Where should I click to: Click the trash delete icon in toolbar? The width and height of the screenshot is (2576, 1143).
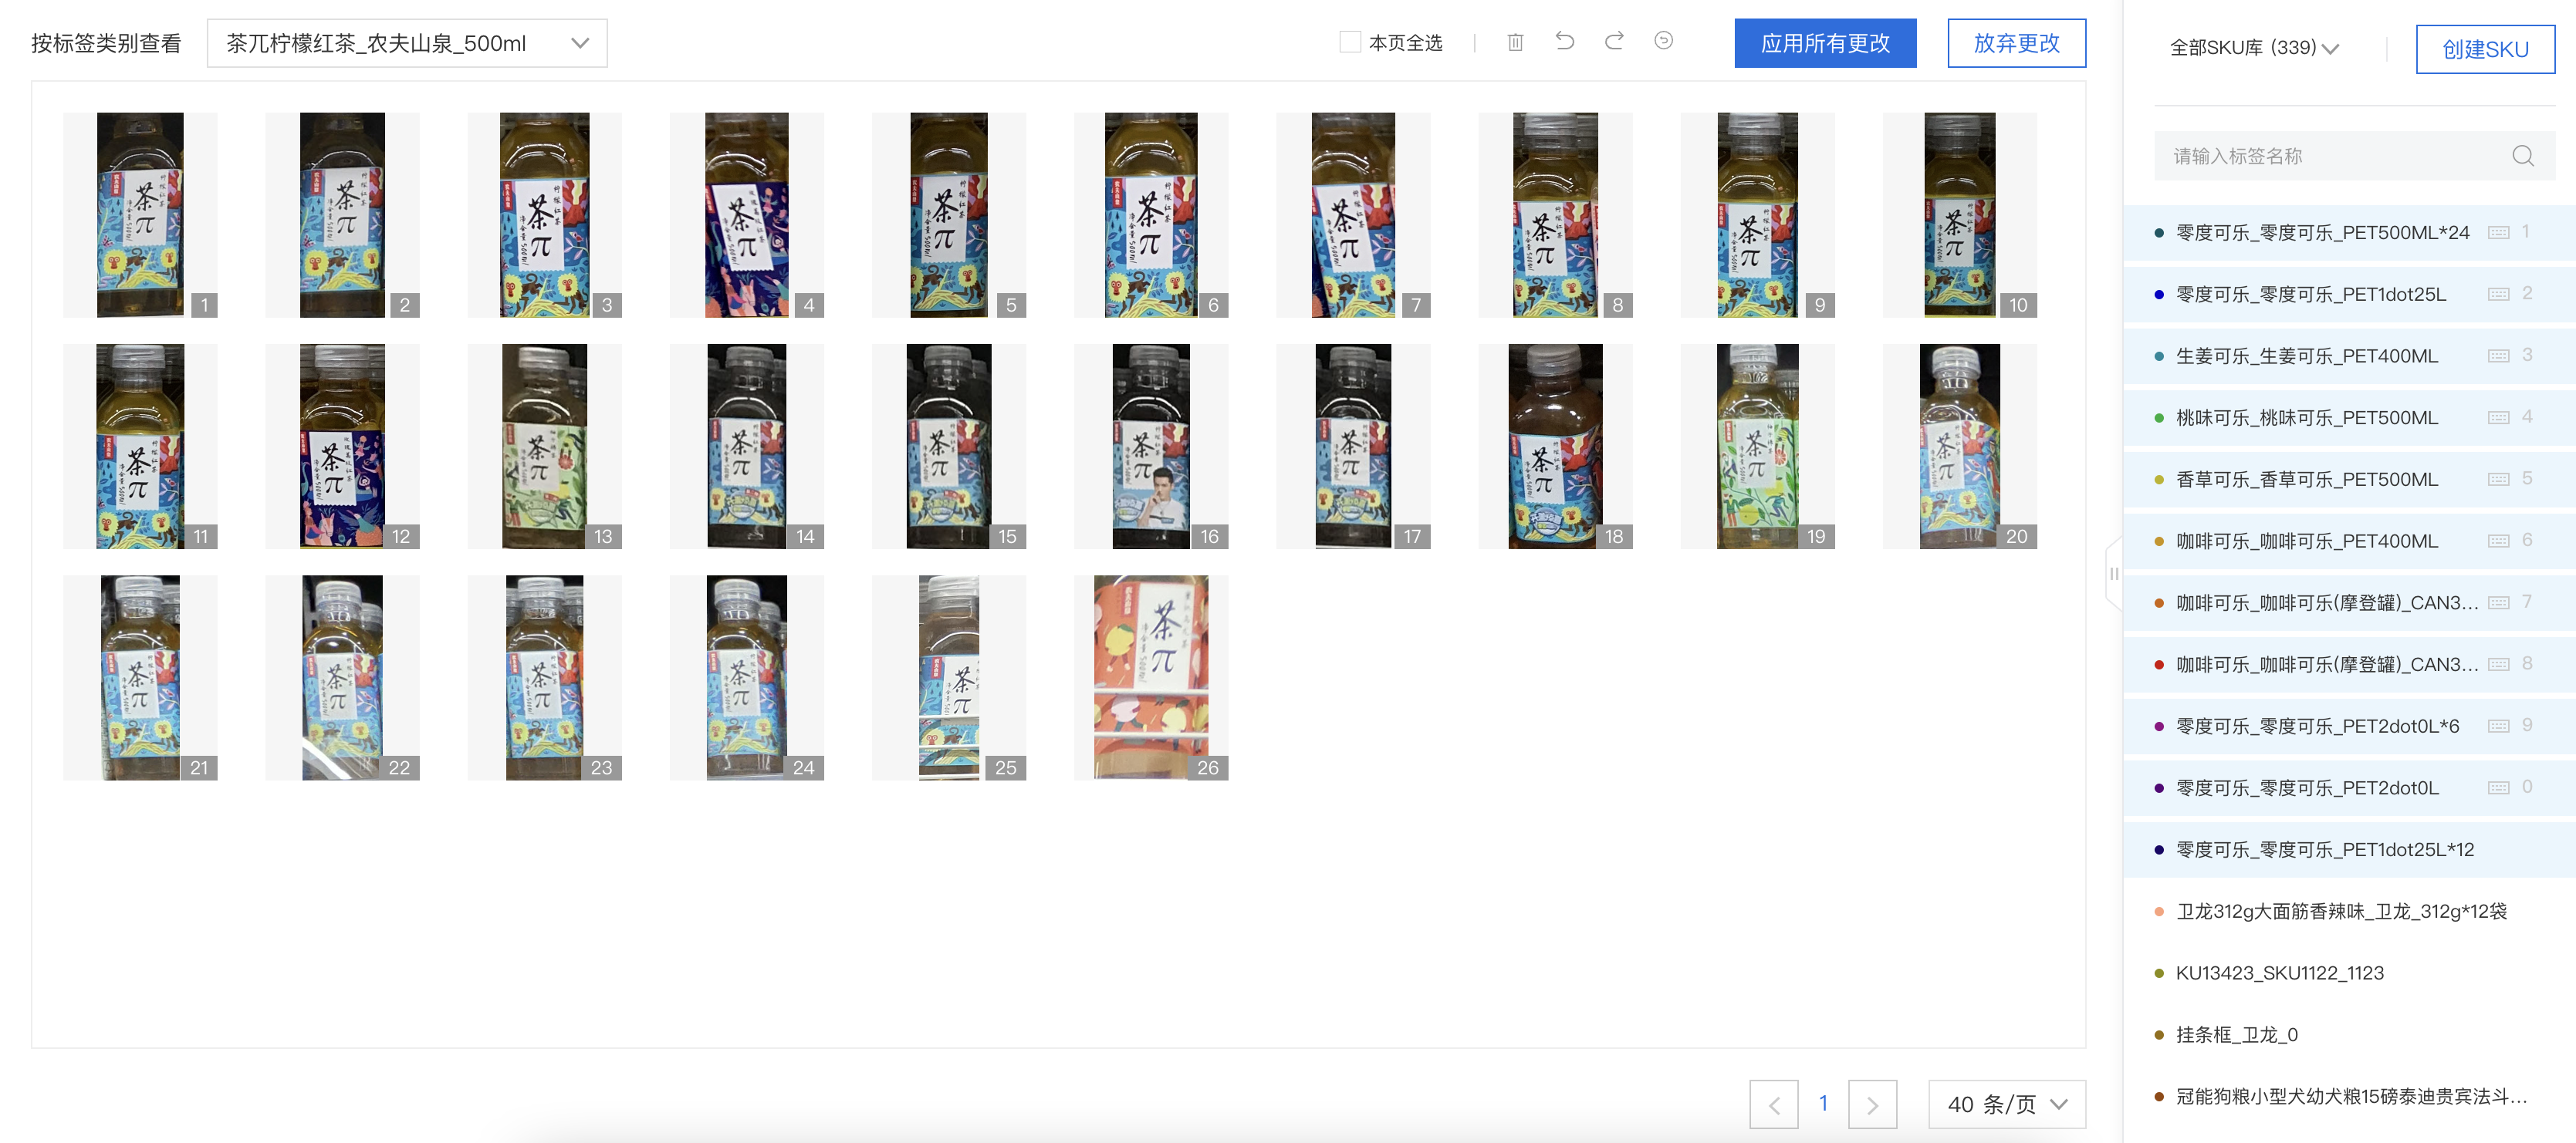point(1515,42)
